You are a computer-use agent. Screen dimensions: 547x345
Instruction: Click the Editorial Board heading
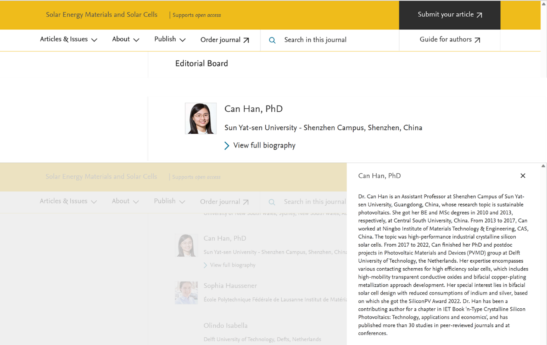[x=201, y=64]
